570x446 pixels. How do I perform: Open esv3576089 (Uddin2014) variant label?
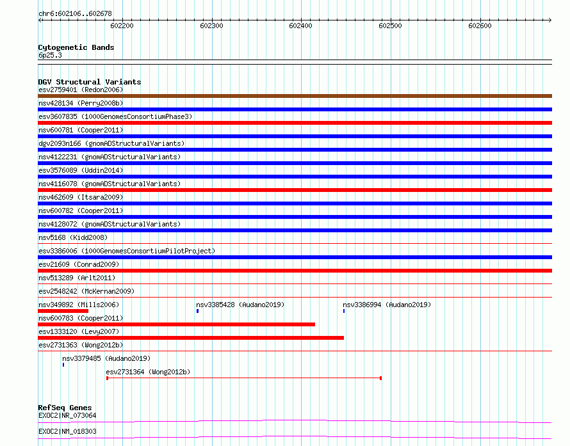pos(81,170)
